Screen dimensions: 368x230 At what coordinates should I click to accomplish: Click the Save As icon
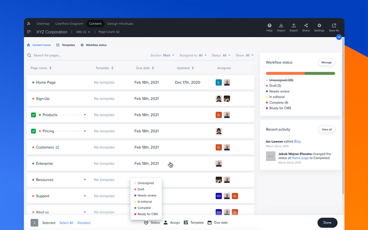point(334,26)
